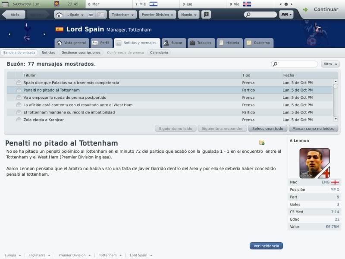The image size is (345, 259).
Task: Click Israel flag on Wednesday fixture
Action: pos(154,4)
